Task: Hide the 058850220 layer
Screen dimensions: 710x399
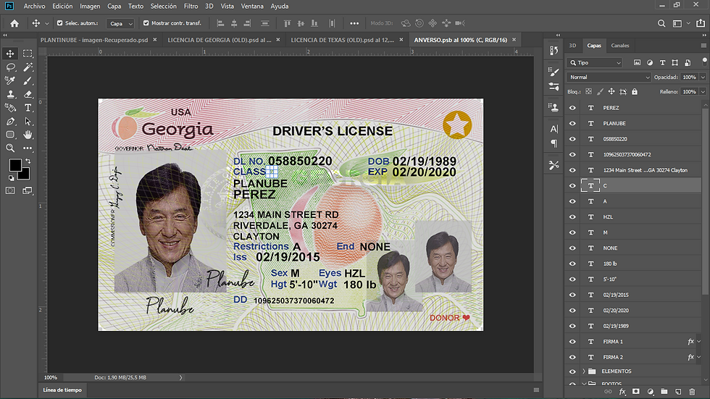Action: coord(572,139)
